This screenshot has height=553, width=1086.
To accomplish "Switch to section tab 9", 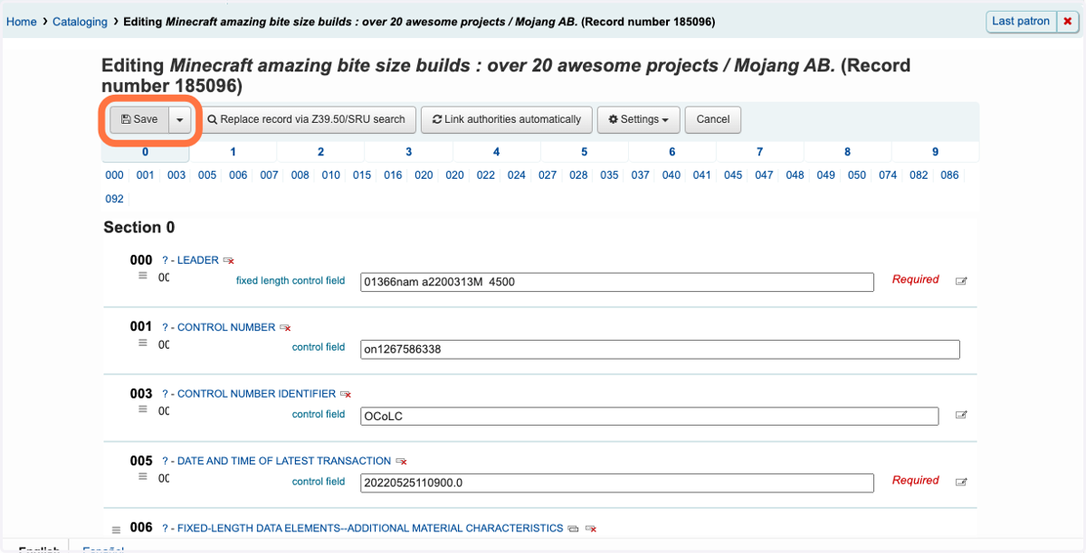I will [935, 152].
